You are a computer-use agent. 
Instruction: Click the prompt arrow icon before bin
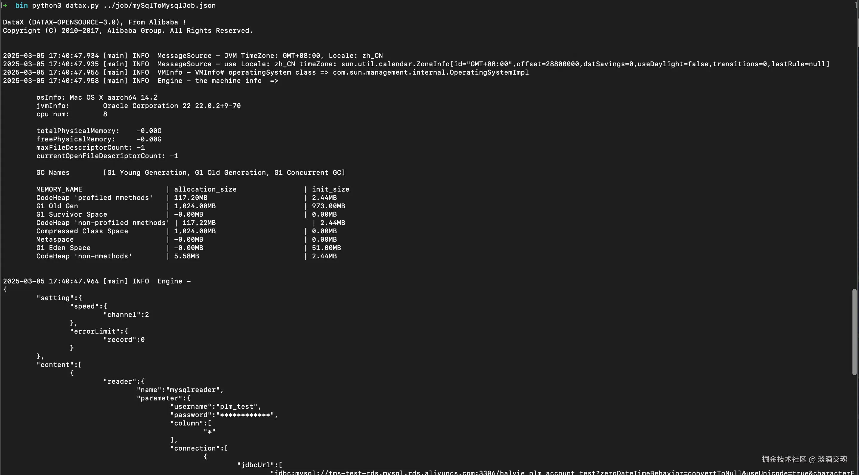tap(5, 6)
